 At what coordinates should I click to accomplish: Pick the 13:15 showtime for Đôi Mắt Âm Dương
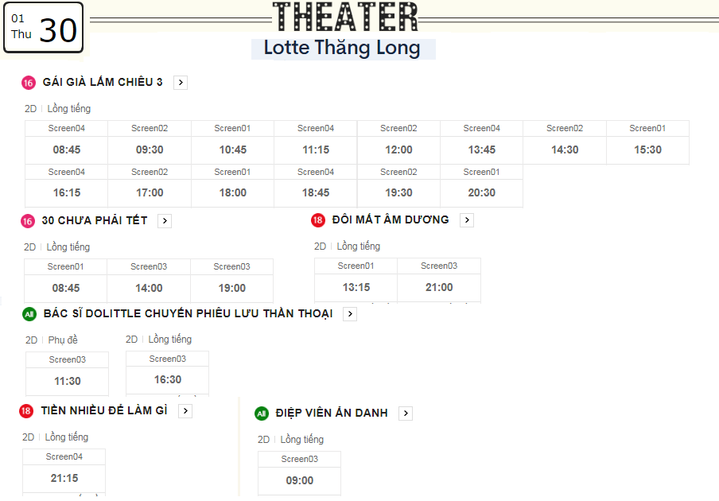pos(356,280)
